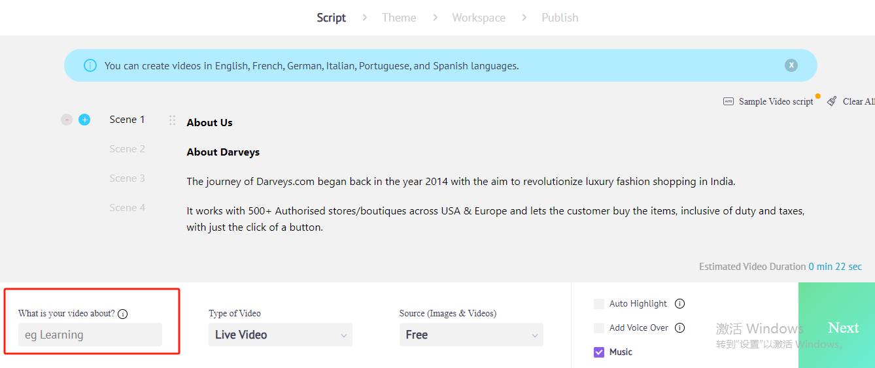Enable the Auto Highlight checkbox
875x368 pixels.
click(x=599, y=303)
